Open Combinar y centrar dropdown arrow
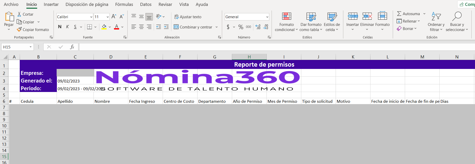Screen dimensions: 475x164 (x=217, y=27)
